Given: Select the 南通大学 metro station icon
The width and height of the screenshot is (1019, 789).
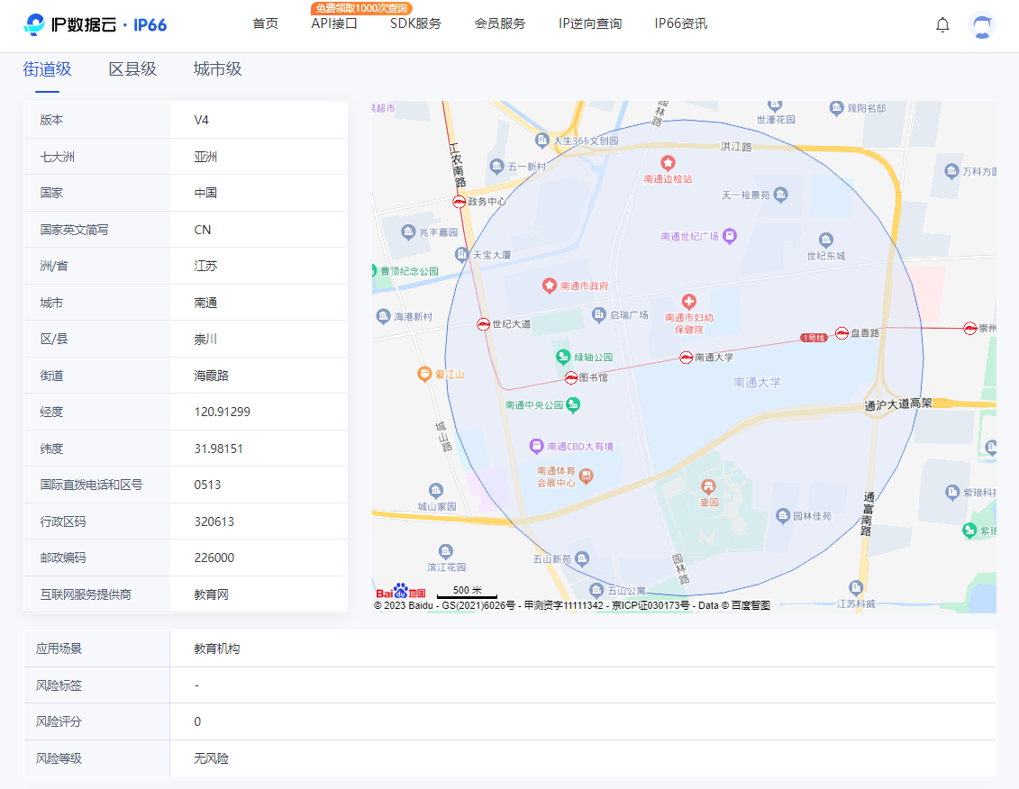Looking at the screenshot, I should [x=688, y=357].
